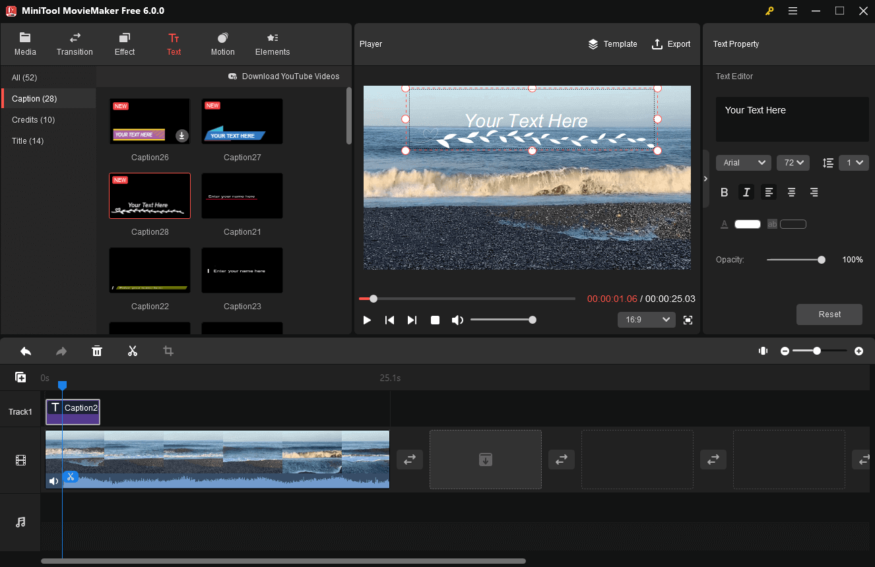Switch to the Elements tab

[x=273, y=44]
